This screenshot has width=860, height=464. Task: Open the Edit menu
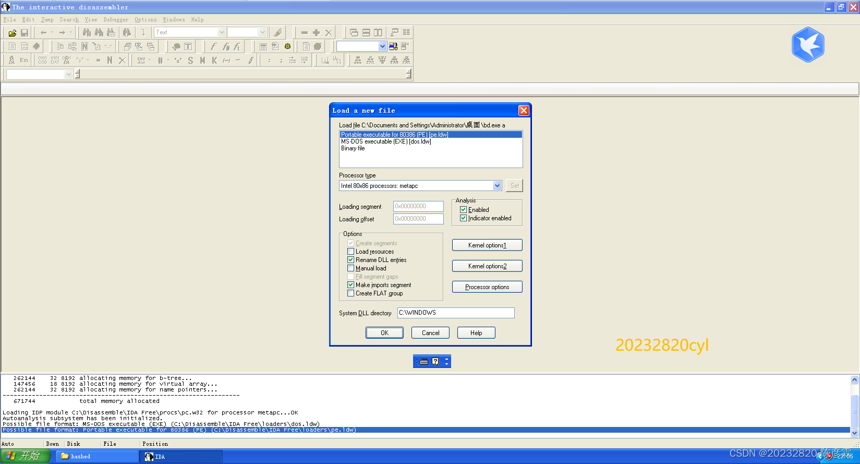click(x=28, y=20)
